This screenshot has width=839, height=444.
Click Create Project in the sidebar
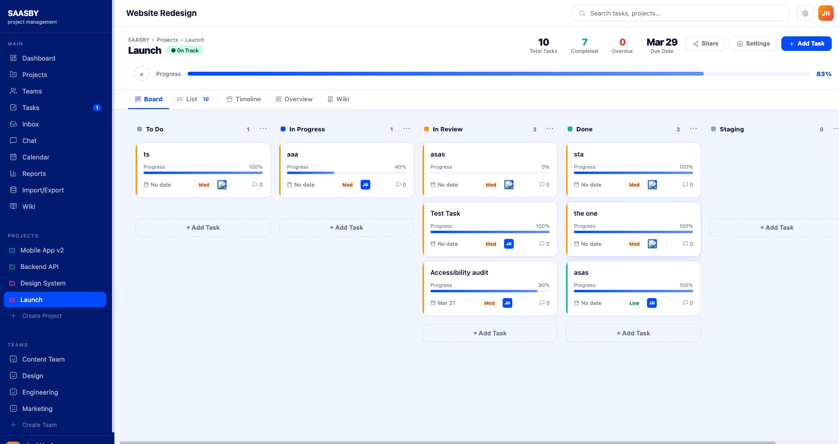point(42,316)
